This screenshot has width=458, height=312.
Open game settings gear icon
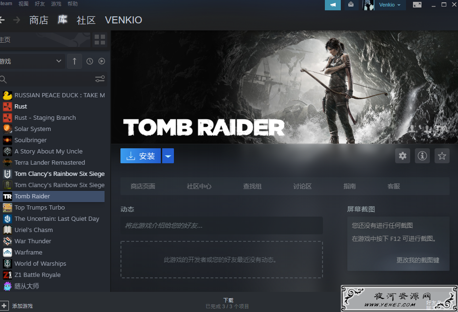point(403,156)
